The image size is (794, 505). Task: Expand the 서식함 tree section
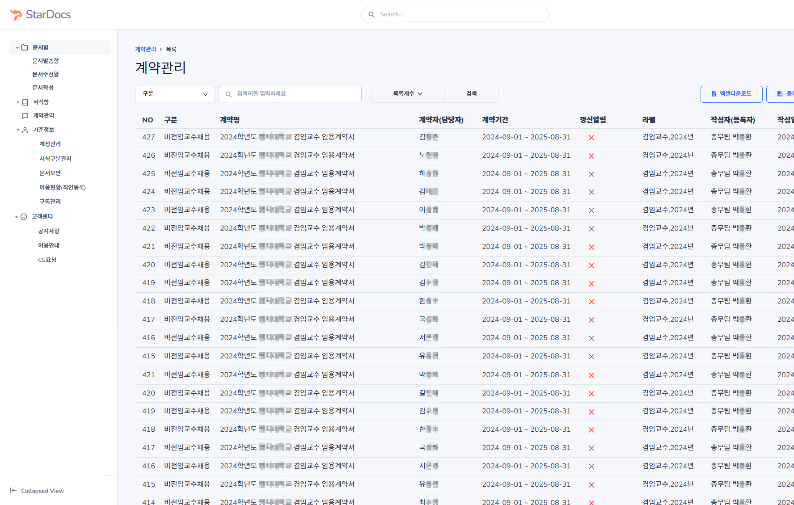[x=18, y=102]
